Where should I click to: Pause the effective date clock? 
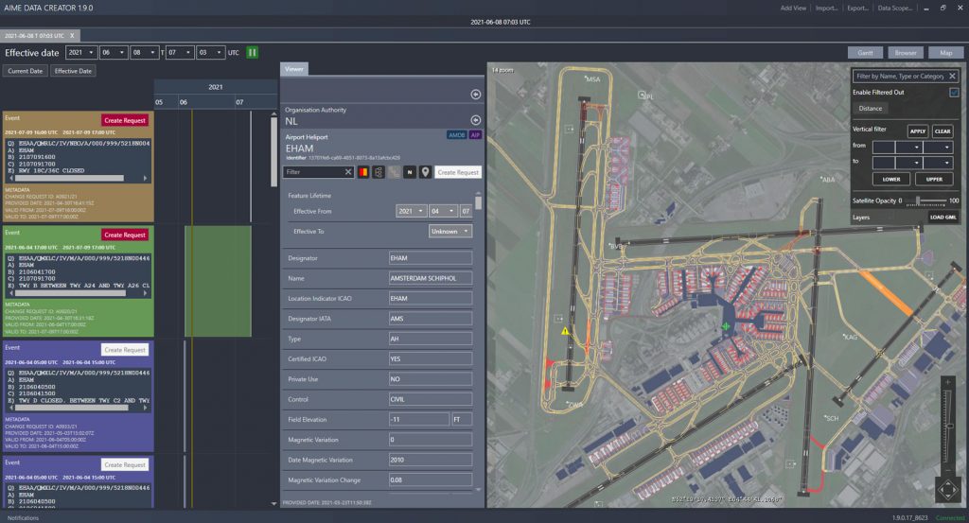[x=252, y=52]
